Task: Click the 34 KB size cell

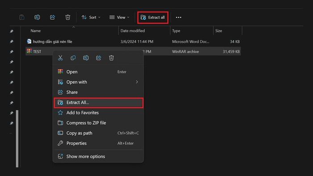Action: pos(235,42)
